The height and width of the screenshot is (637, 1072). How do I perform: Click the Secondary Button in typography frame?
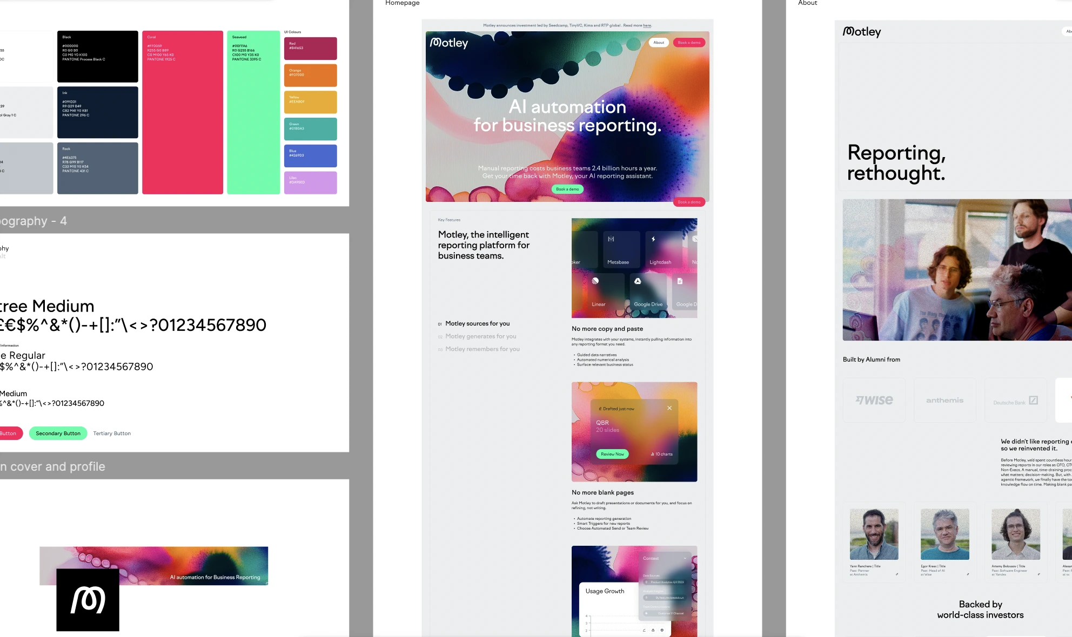click(x=58, y=433)
